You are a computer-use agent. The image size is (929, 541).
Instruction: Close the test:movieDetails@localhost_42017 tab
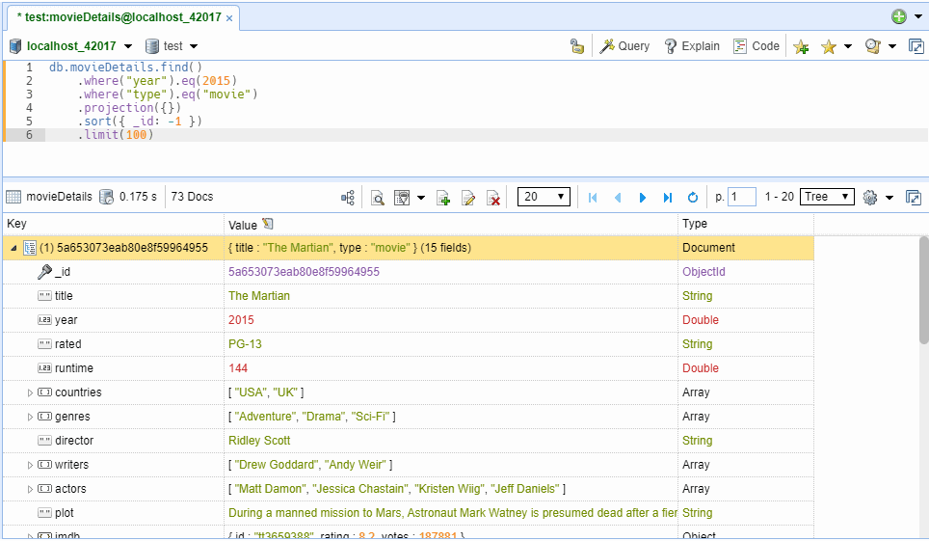(229, 18)
